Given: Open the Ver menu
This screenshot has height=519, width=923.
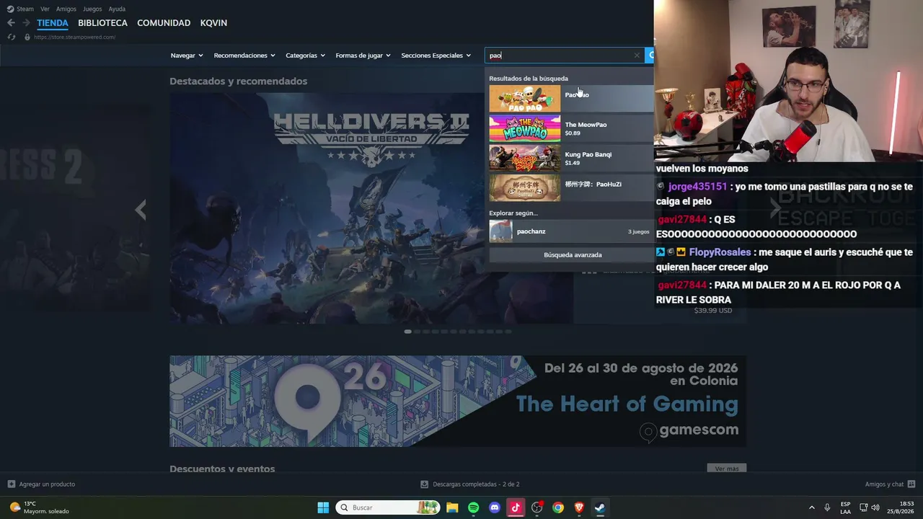Looking at the screenshot, I should [45, 9].
